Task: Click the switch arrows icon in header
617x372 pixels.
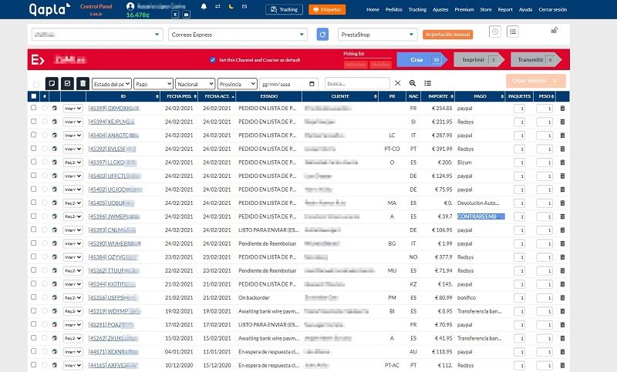Action: [x=217, y=6]
